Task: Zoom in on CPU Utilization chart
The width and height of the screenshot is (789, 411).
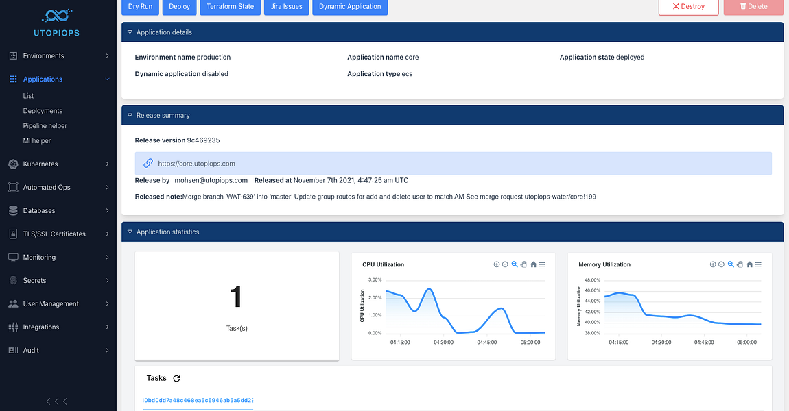Action: click(497, 264)
